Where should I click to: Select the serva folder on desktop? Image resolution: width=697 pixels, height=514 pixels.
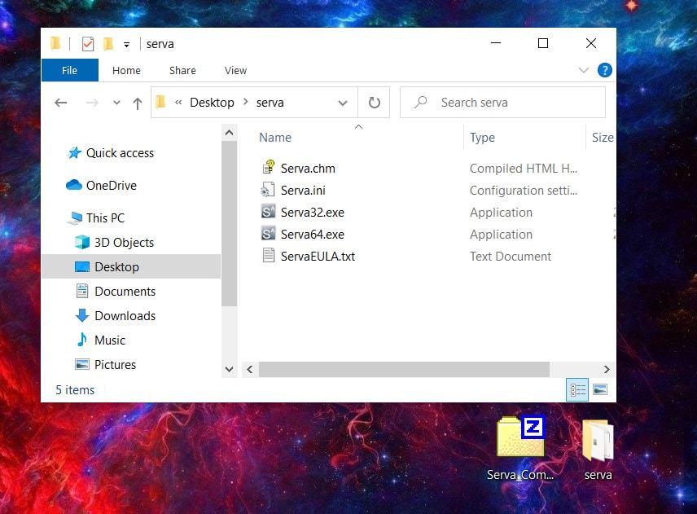[x=598, y=450]
